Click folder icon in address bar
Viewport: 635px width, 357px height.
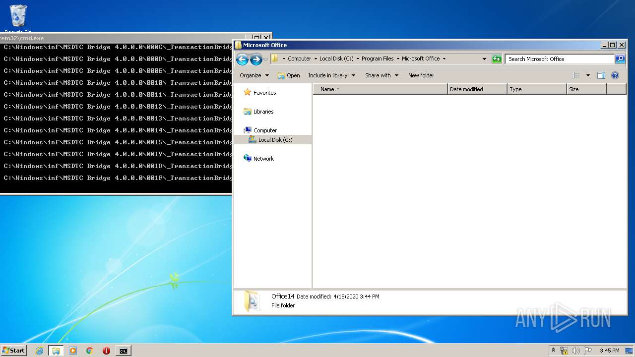[x=274, y=59]
